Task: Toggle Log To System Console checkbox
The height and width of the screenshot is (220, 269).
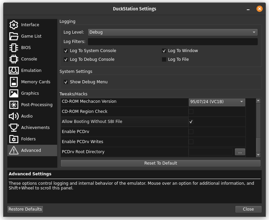Action: 66,51
